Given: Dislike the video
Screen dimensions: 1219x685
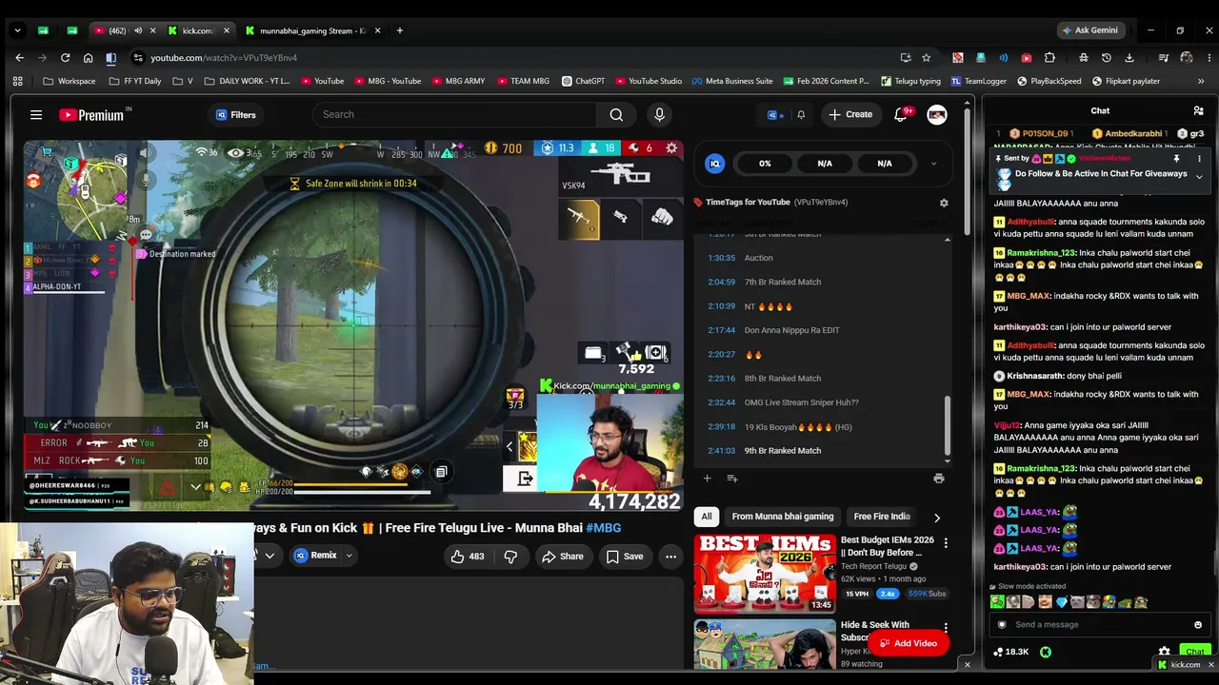Looking at the screenshot, I should click(510, 557).
